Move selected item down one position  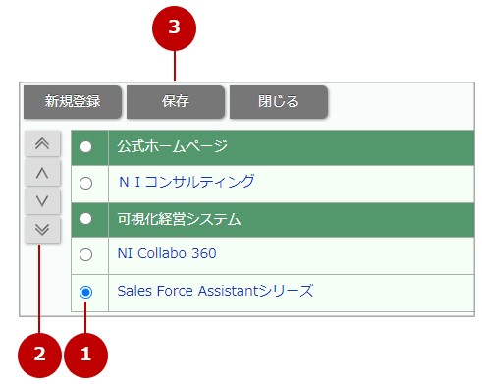pos(42,200)
